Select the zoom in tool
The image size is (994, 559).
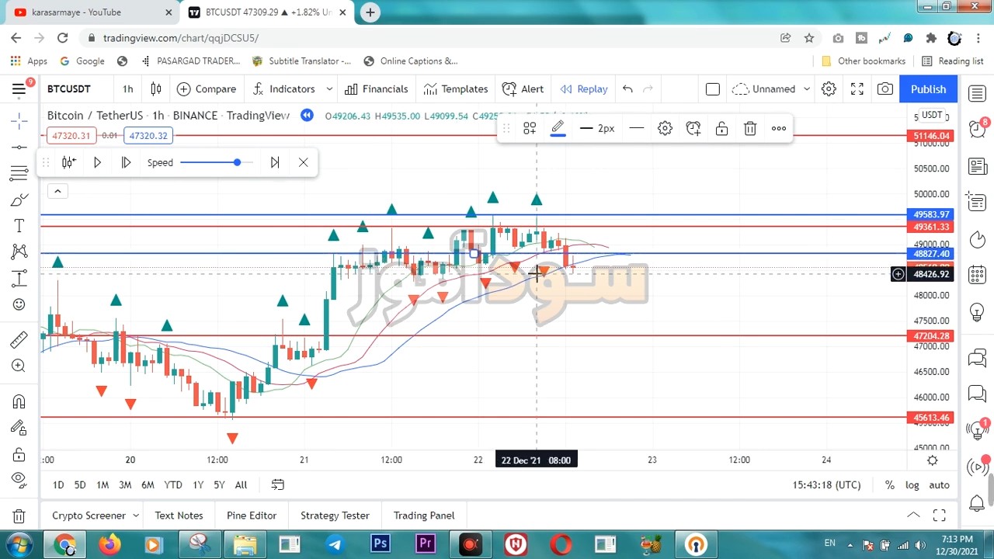coord(19,366)
